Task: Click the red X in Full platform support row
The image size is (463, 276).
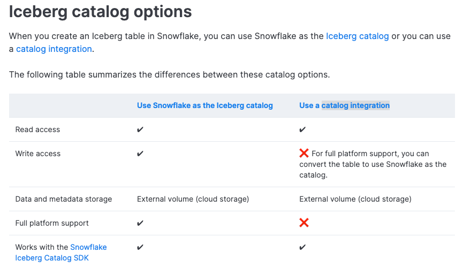Action: [x=304, y=223]
